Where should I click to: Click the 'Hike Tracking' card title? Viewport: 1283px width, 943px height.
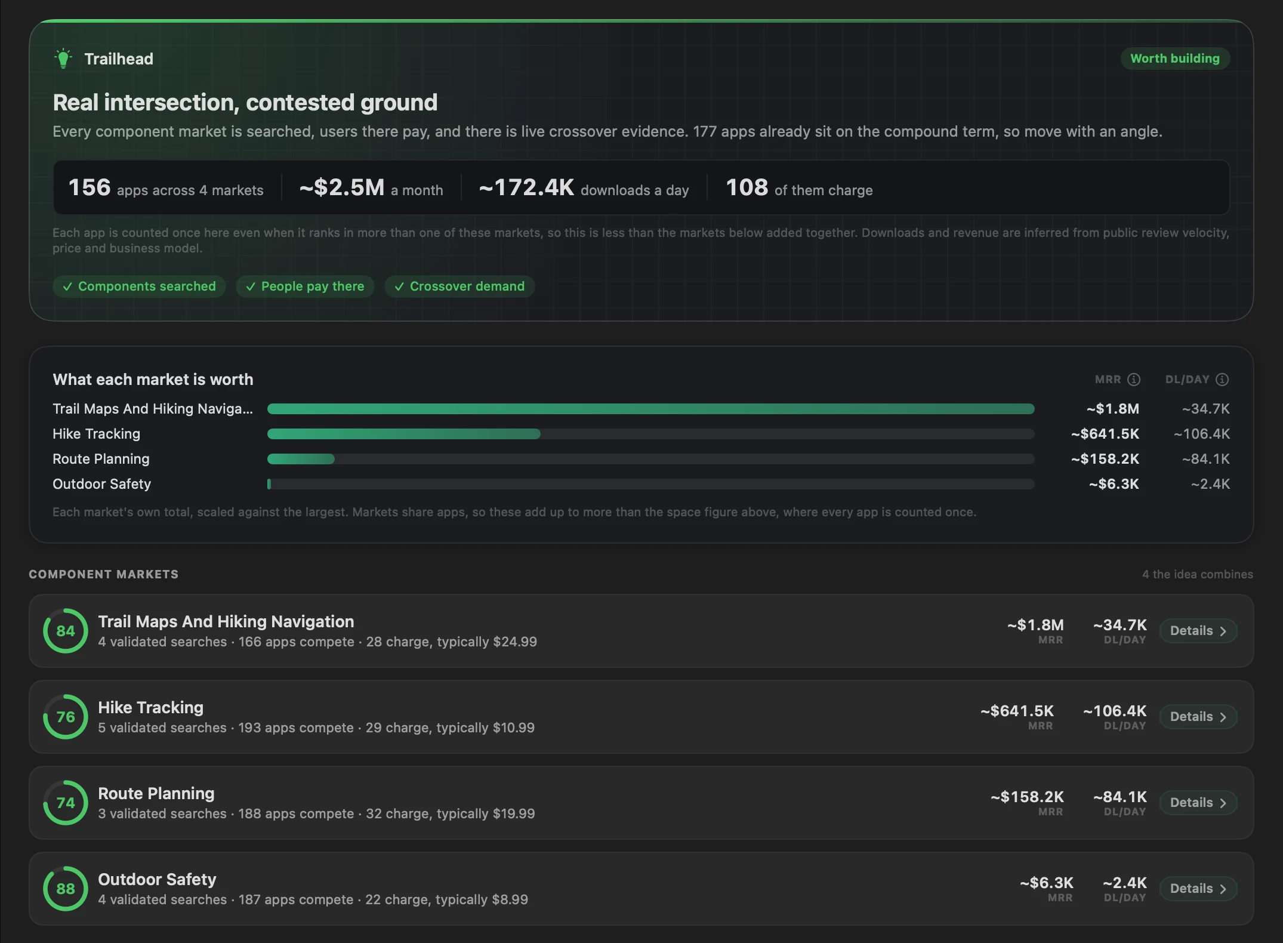click(x=150, y=708)
